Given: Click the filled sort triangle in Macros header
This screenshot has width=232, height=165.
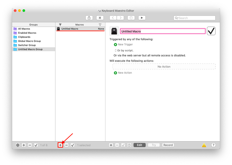Looking at the screenshot, I should point(60,25).
